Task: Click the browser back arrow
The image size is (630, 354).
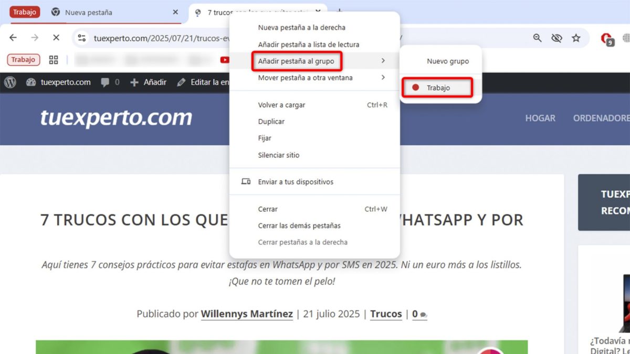Action: click(x=13, y=38)
